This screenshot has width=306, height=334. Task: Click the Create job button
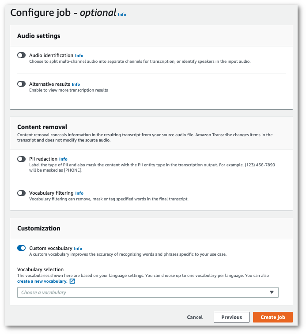[x=272, y=317]
